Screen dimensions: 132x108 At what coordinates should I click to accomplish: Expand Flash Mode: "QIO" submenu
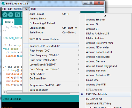pos(51,51)
